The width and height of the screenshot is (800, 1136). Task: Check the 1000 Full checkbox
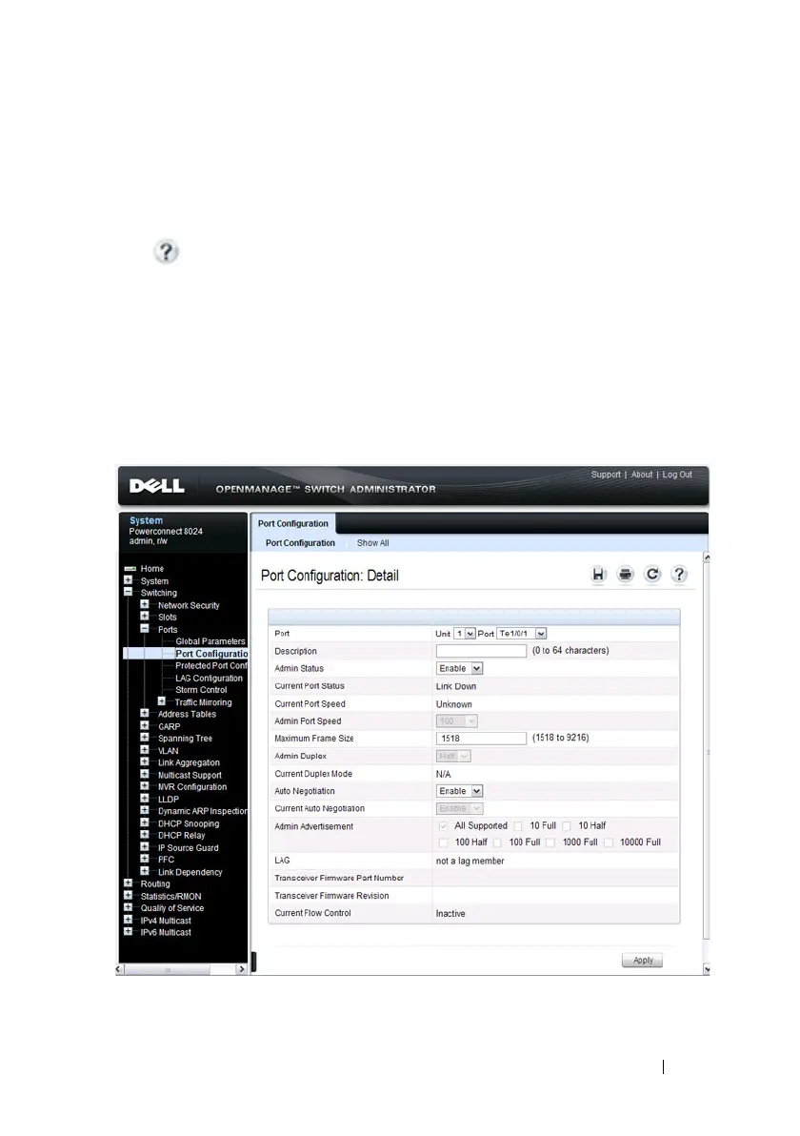(550, 842)
